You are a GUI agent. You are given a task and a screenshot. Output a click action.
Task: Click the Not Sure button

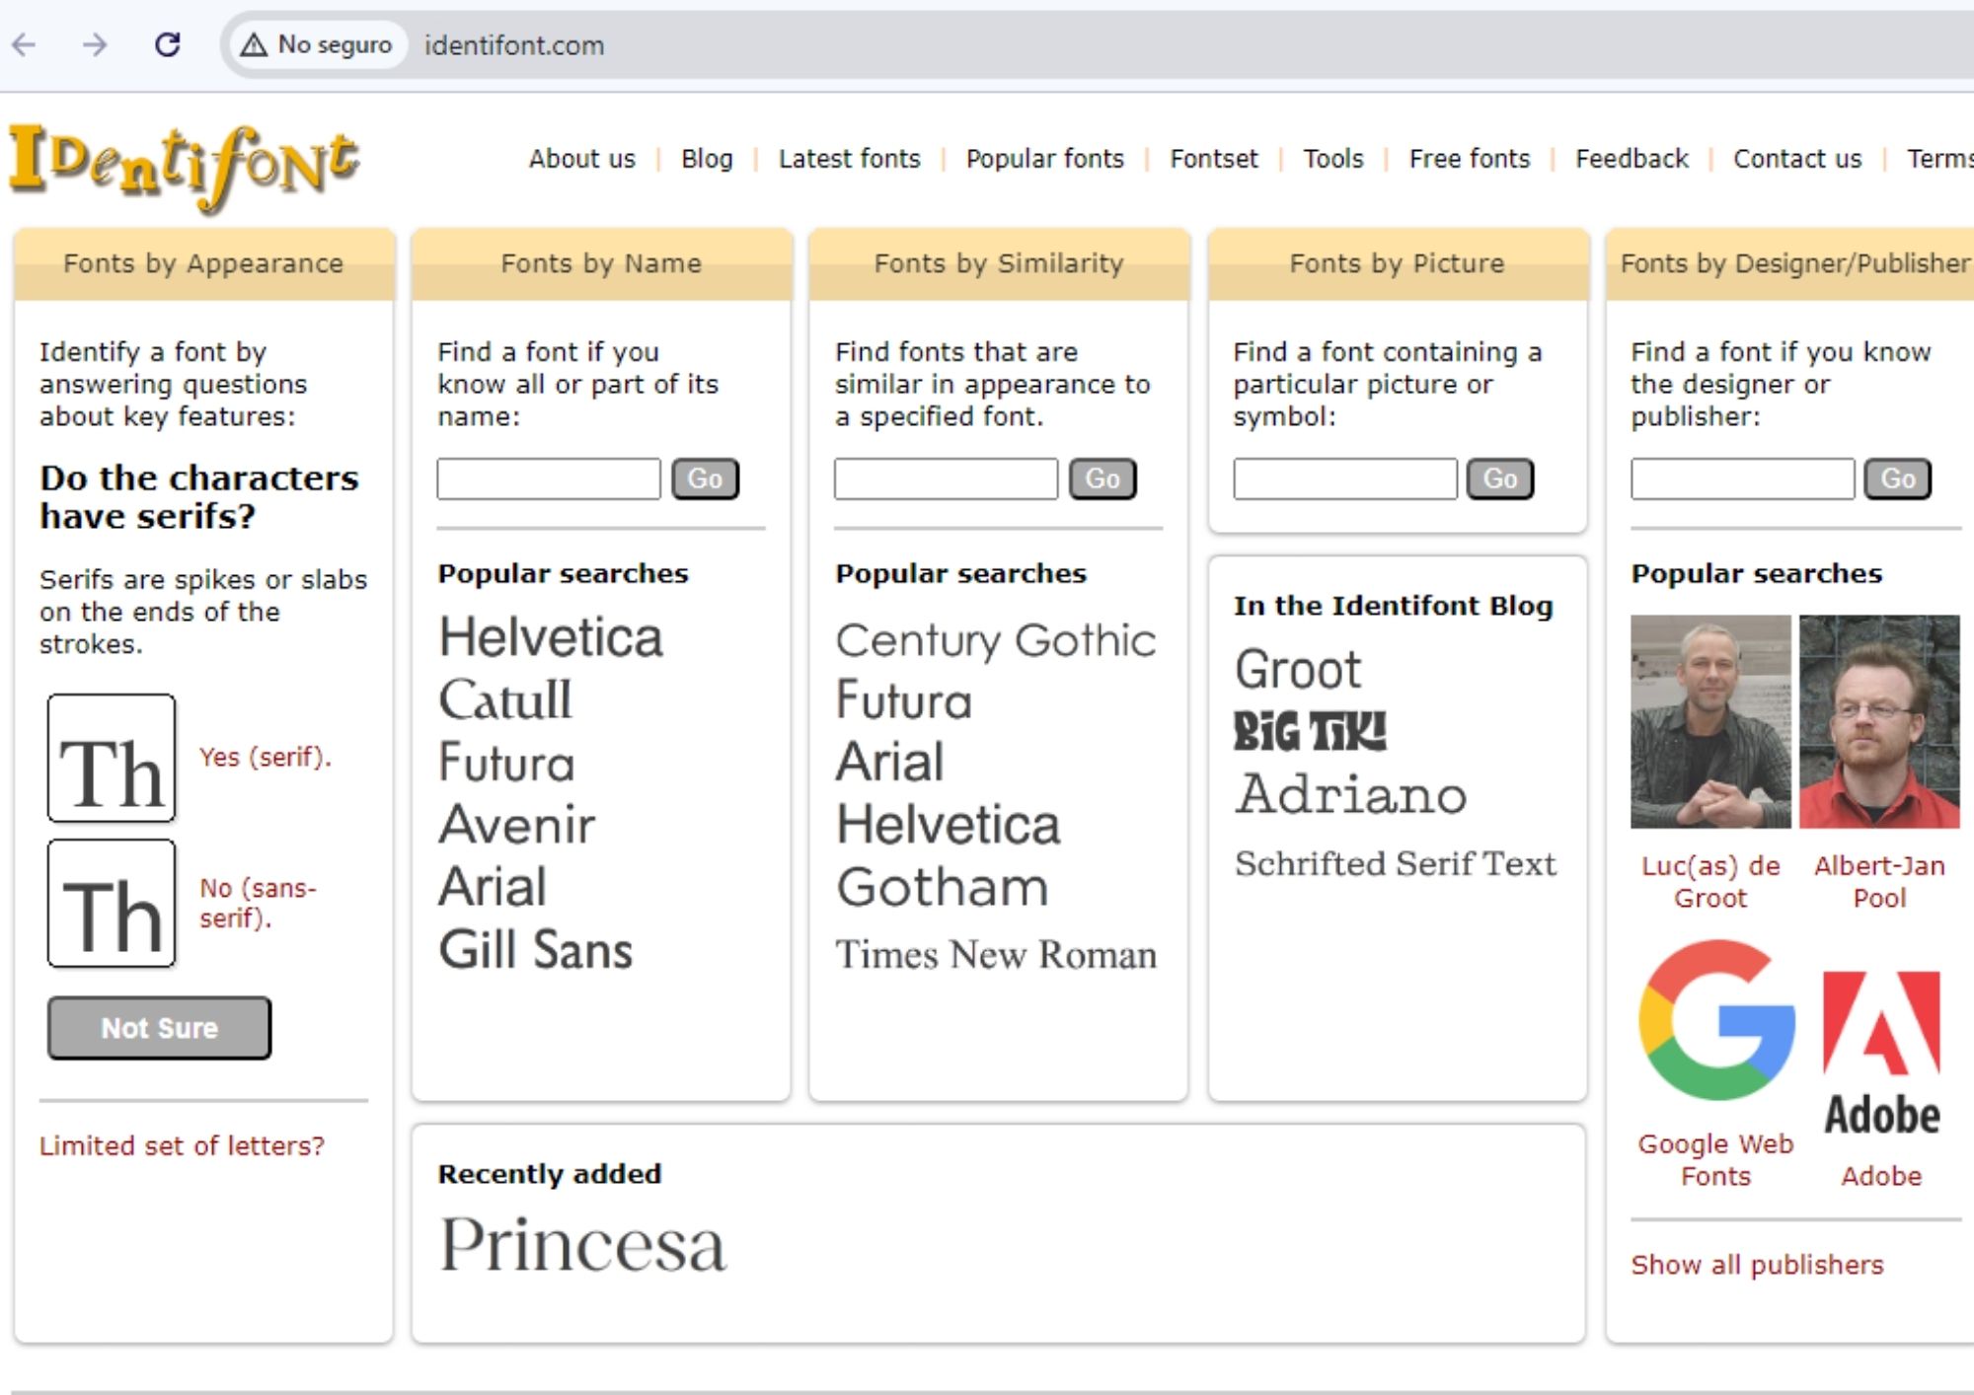(x=159, y=1028)
